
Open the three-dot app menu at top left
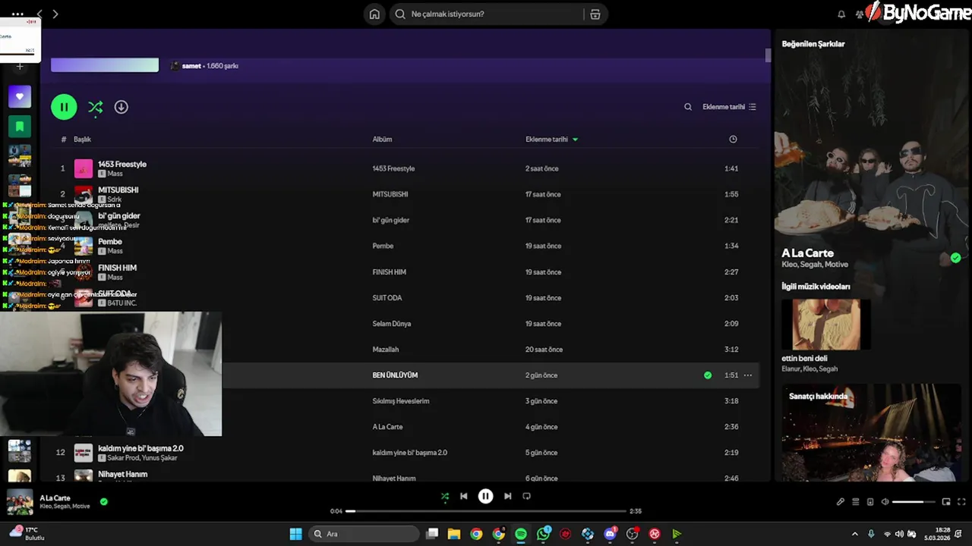(17, 14)
